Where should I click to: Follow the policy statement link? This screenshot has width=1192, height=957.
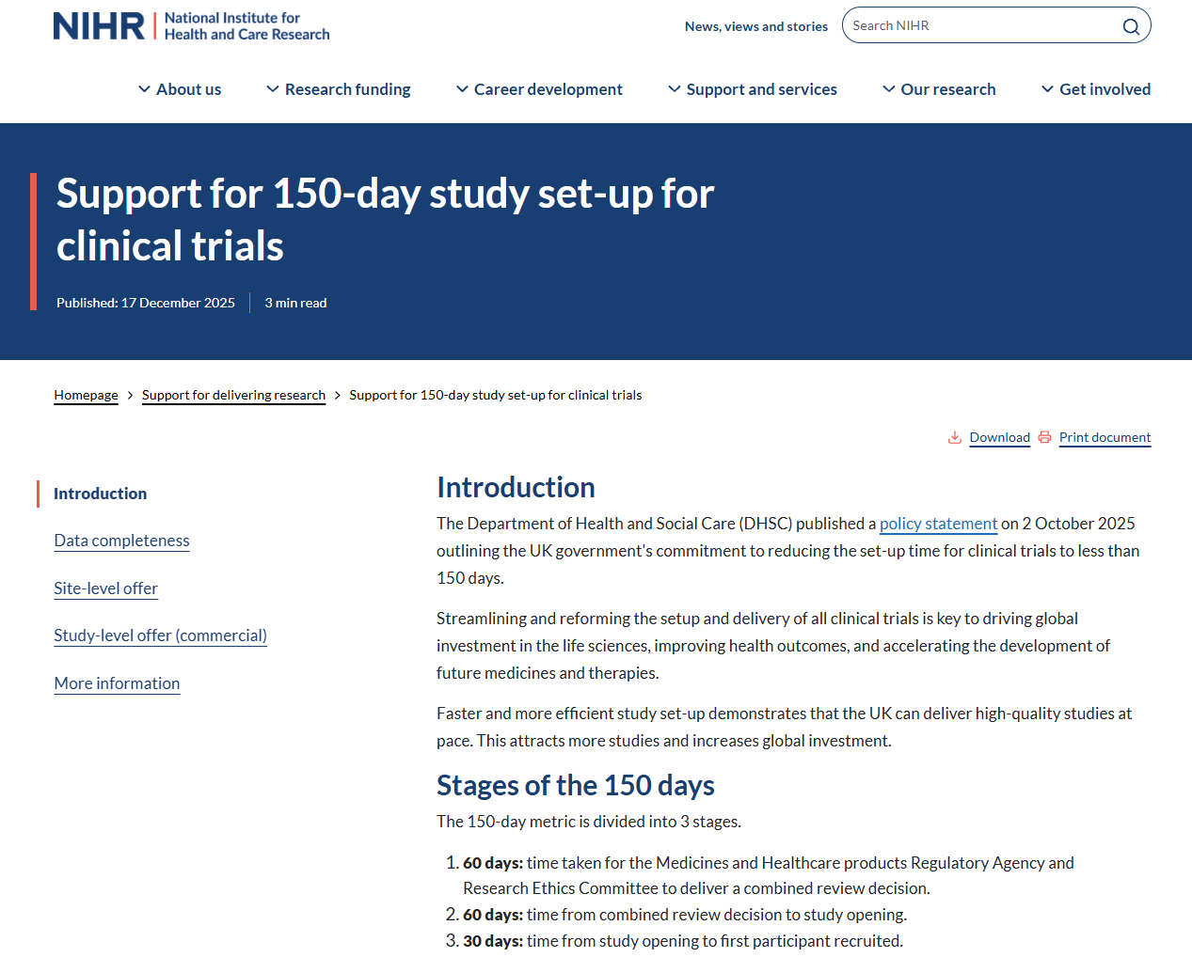pos(938,524)
